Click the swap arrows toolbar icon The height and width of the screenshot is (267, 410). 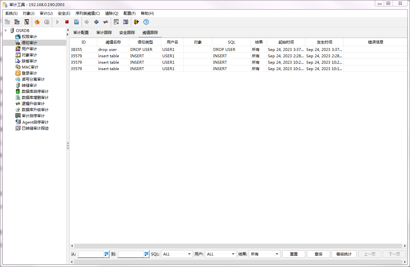[105, 22]
